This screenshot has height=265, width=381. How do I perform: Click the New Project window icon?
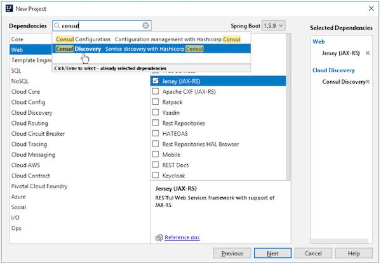(x=7, y=6)
